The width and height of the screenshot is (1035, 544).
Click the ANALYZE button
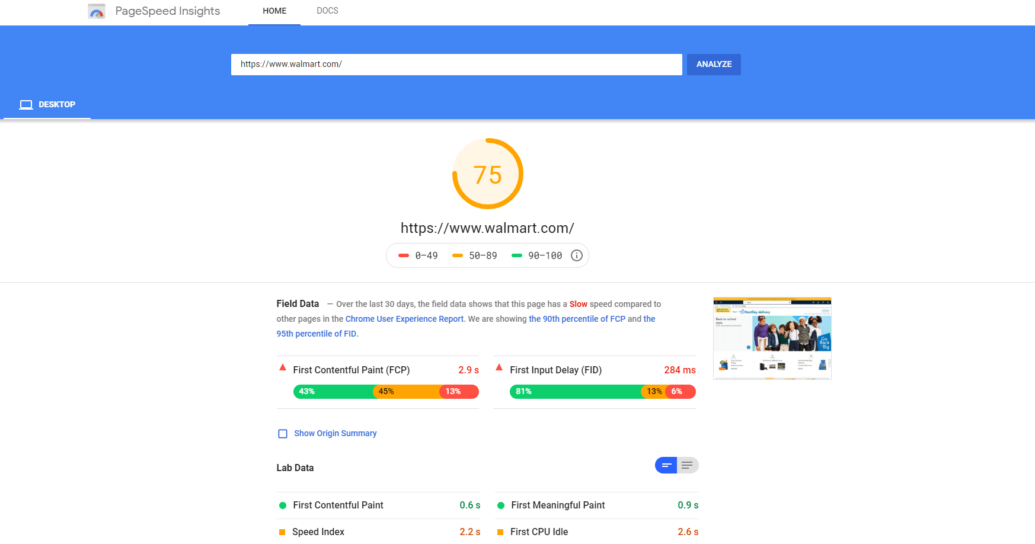point(714,65)
